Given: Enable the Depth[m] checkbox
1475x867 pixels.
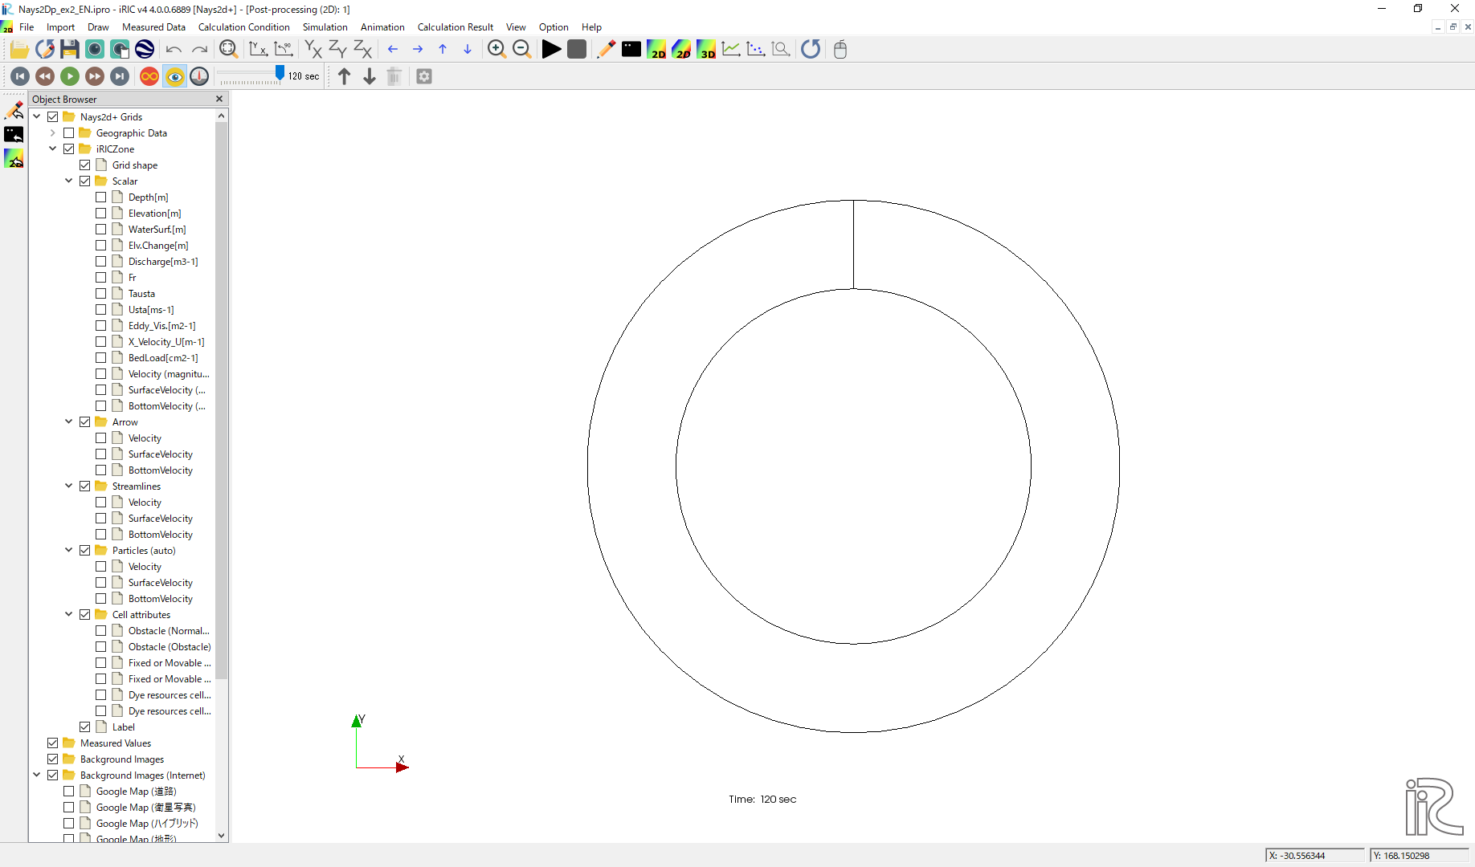Looking at the screenshot, I should point(101,197).
